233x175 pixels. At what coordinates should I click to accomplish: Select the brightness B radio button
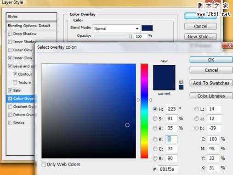(155, 128)
